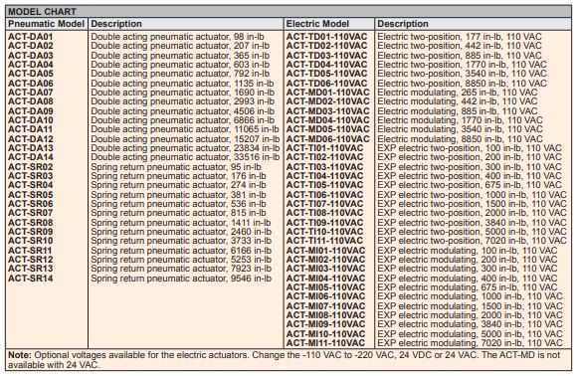Image resolution: width=578 pixels, height=376 pixels.
Task: Click model ACT-TD03-110VAC
Action: pyautogui.click(x=326, y=56)
